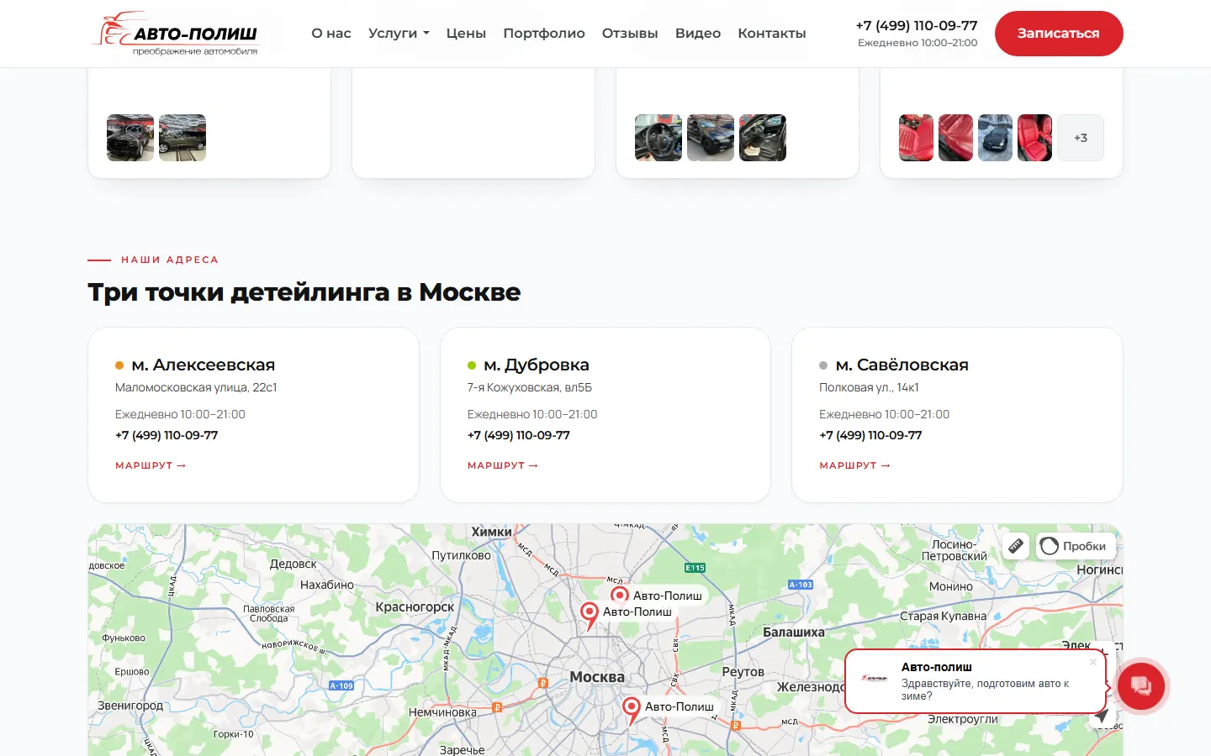Open the red chat widget bubble
The height and width of the screenshot is (756, 1211).
[1140, 686]
